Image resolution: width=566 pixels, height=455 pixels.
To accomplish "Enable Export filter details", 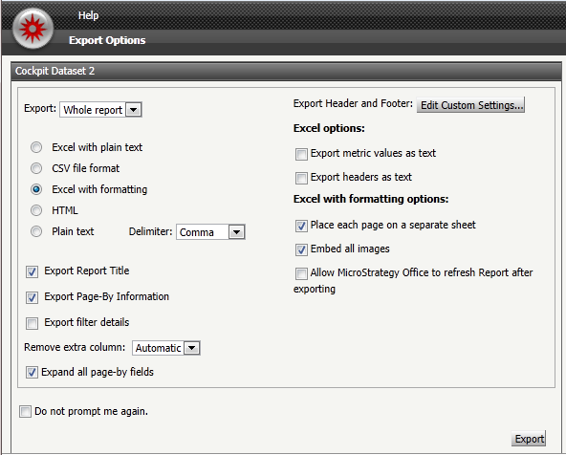I will [x=32, y=323].
